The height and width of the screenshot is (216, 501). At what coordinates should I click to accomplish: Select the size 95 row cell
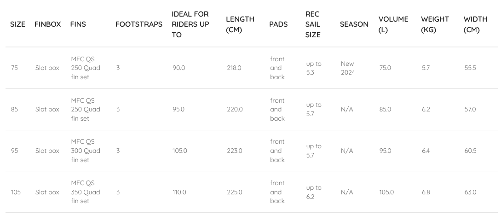tap(15, 151)
